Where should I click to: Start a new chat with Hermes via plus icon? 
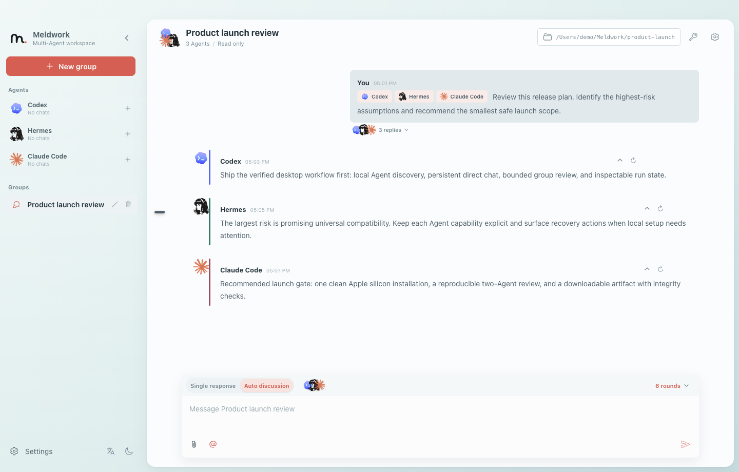tap(128, 134)
